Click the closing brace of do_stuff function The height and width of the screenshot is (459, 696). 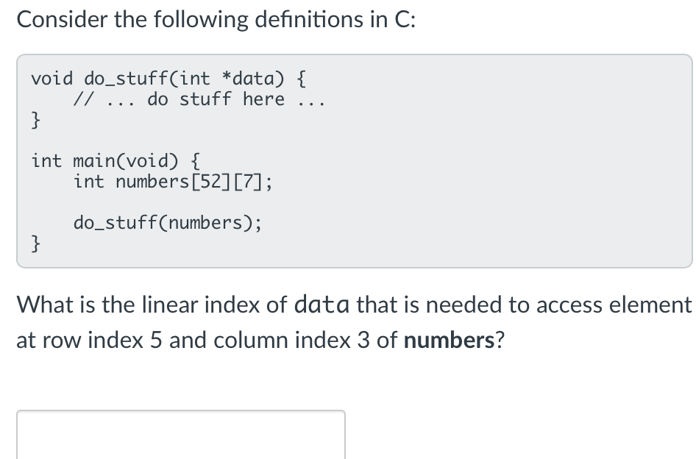pos(35,120)
